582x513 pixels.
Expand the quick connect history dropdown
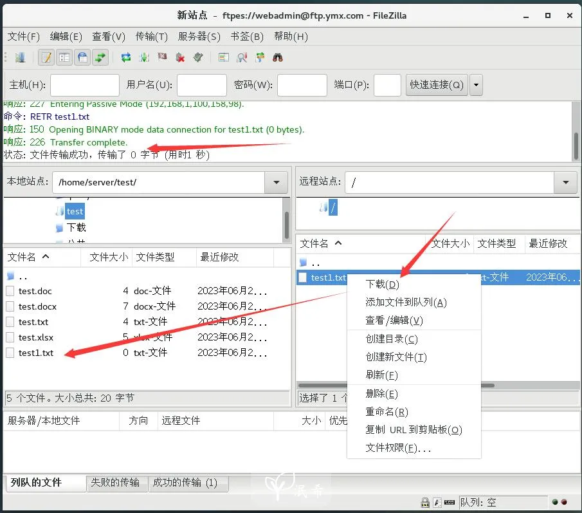pyautogui.click(x=476, y=85)
